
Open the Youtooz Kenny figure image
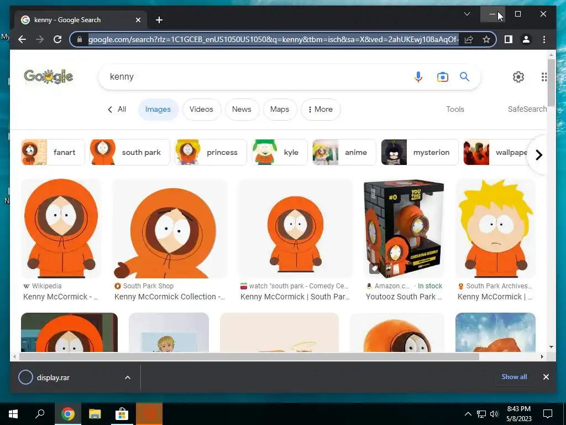pos(404,229)
